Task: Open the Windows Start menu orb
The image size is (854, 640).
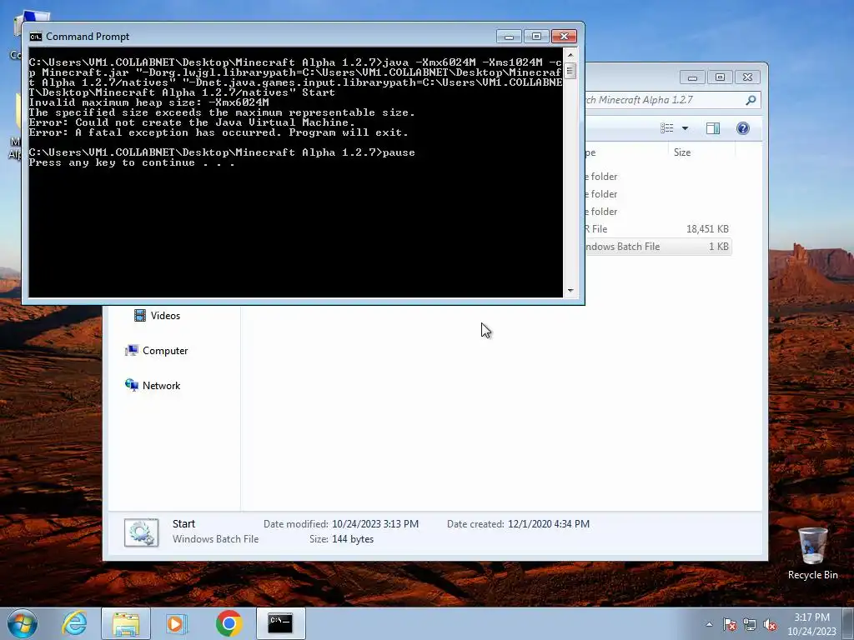Action: (23, 623)
